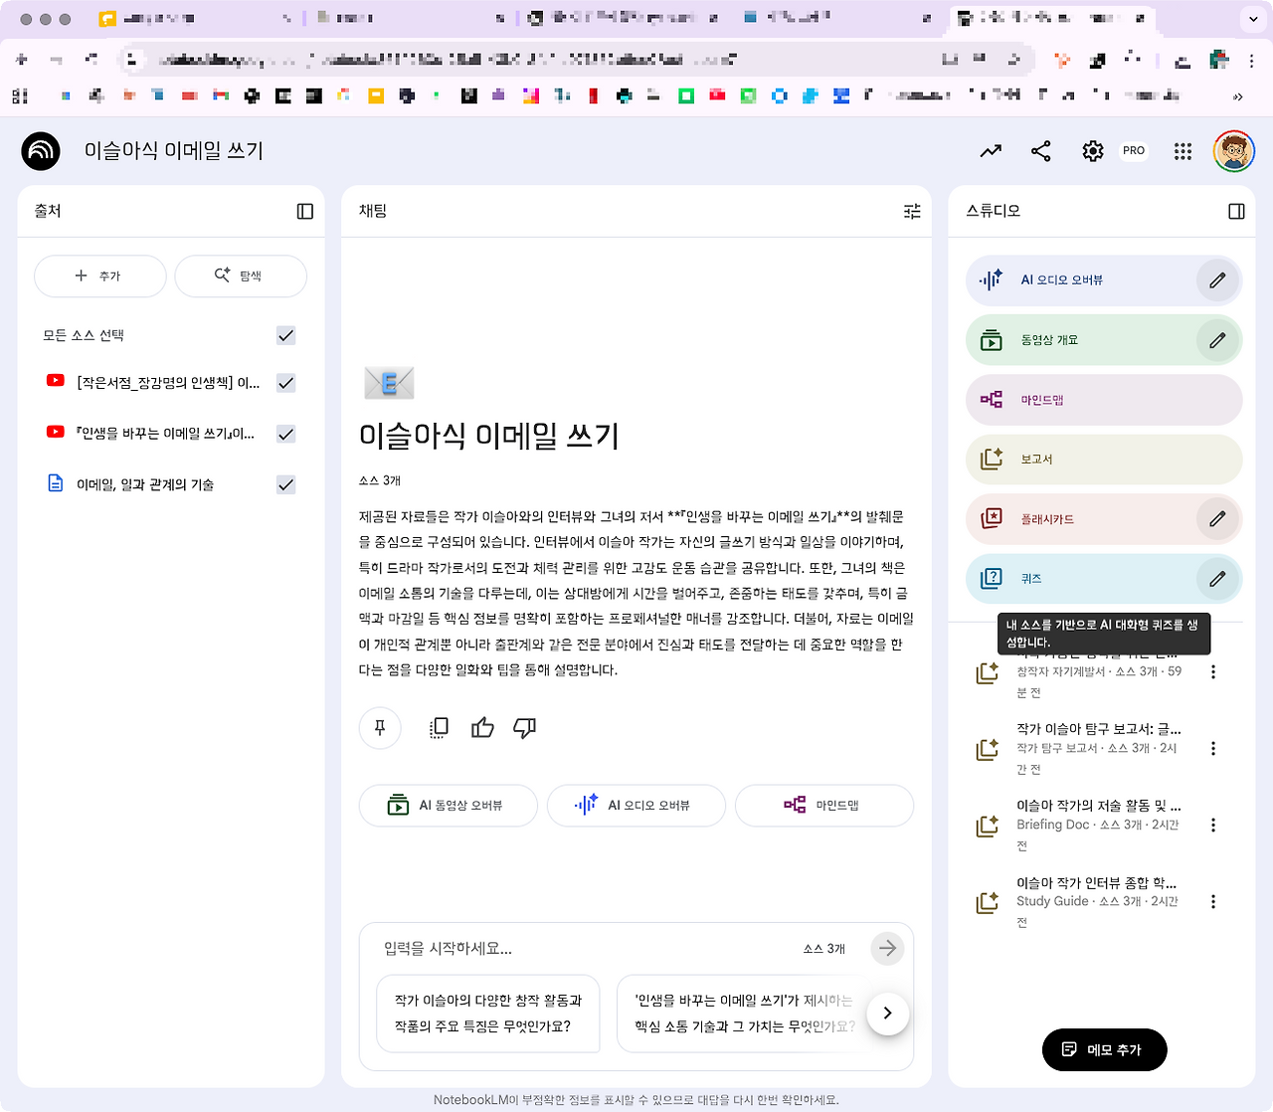Click the PRO badge in the header
1273x1112 pixels.
(1134, 151)
